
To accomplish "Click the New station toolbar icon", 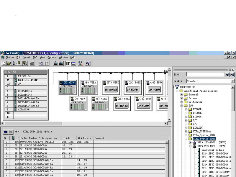I will pos(4,63).
